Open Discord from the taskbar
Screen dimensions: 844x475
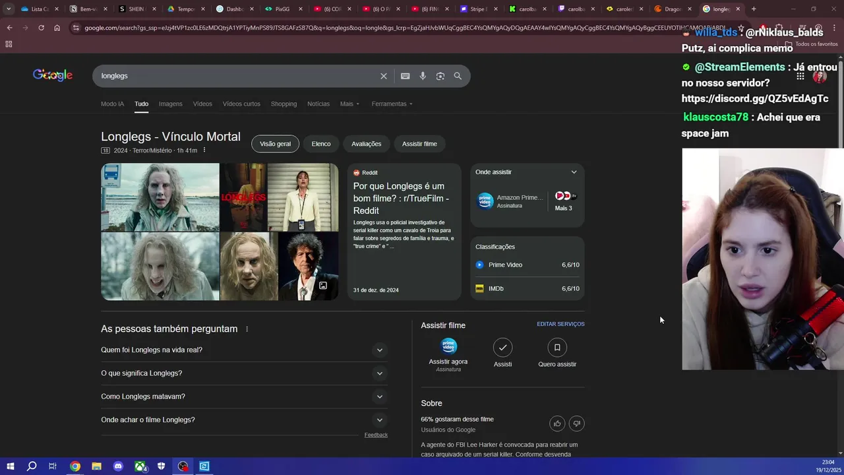pos(118,466)
